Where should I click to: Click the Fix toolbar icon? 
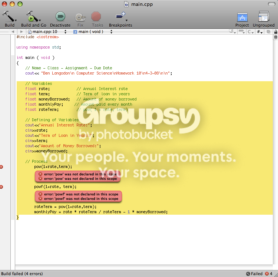[x=80, y=17]
